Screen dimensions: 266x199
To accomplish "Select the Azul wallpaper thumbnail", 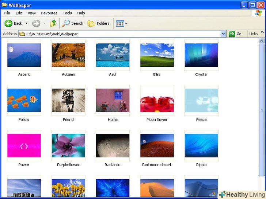I will (113, 55).
